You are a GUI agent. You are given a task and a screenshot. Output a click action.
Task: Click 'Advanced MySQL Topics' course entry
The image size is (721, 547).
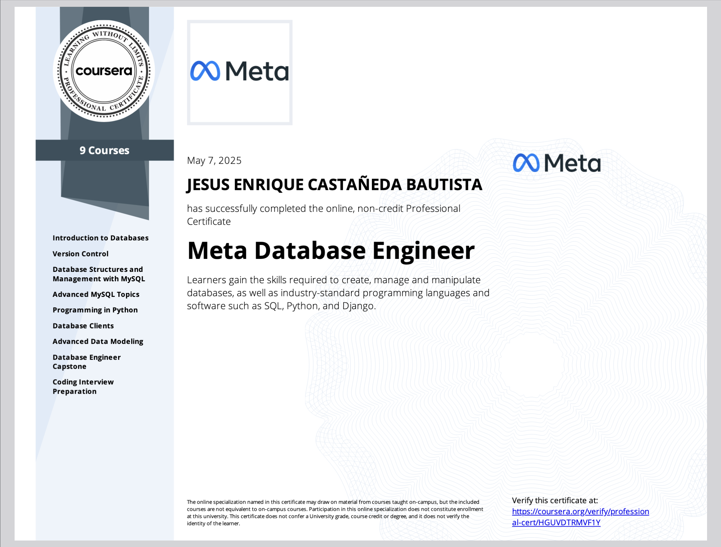[x=96, y=294]
